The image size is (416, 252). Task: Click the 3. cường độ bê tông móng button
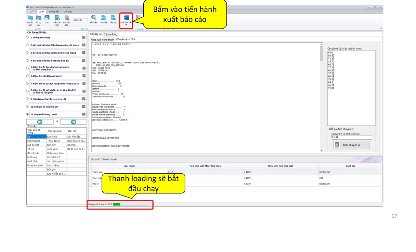pos(58,53)
